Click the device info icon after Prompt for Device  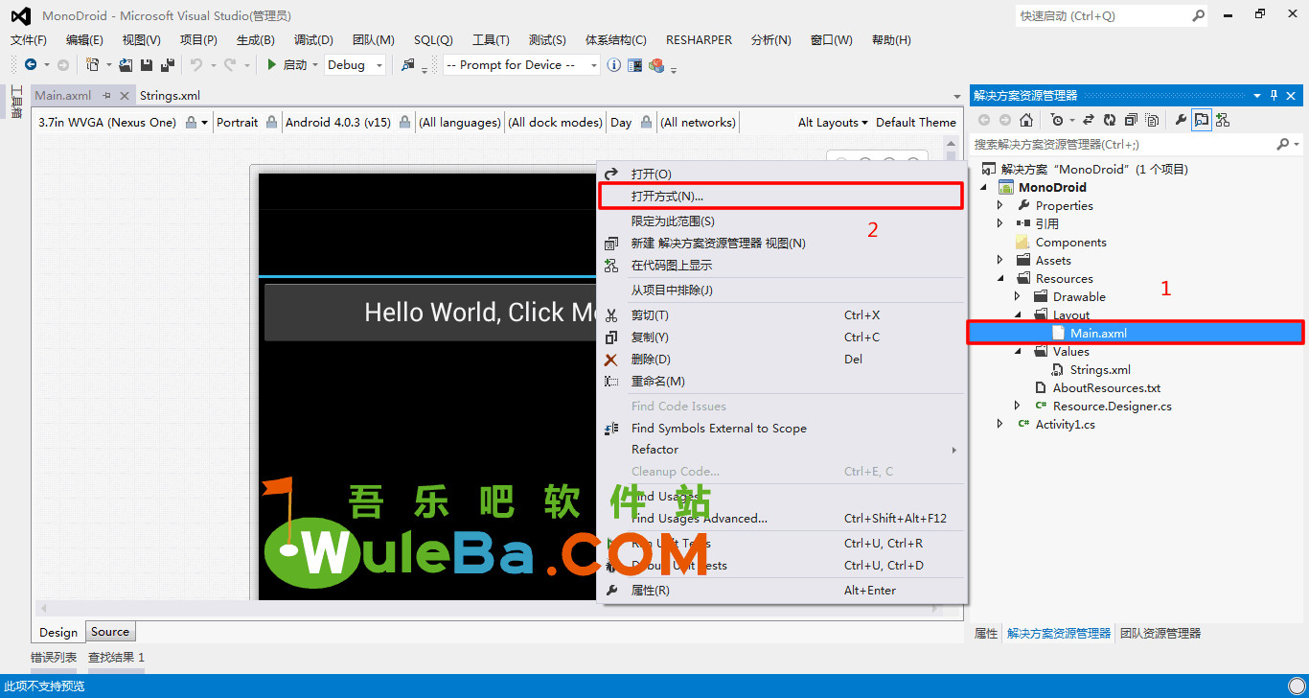coord(613,65)
